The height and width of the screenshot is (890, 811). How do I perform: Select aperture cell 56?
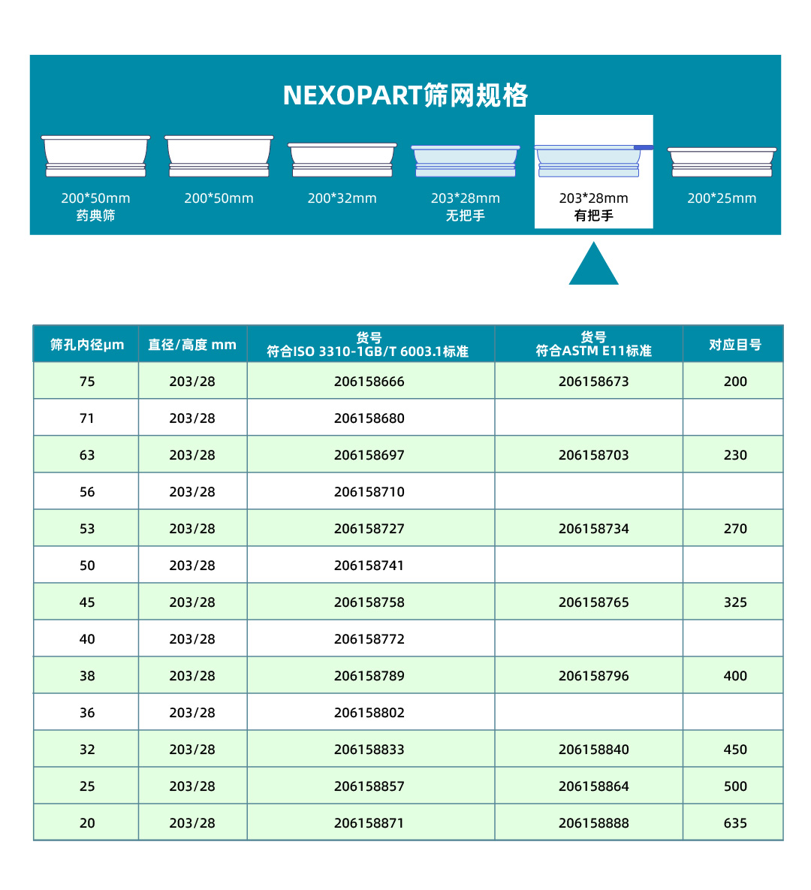[87, 492]
